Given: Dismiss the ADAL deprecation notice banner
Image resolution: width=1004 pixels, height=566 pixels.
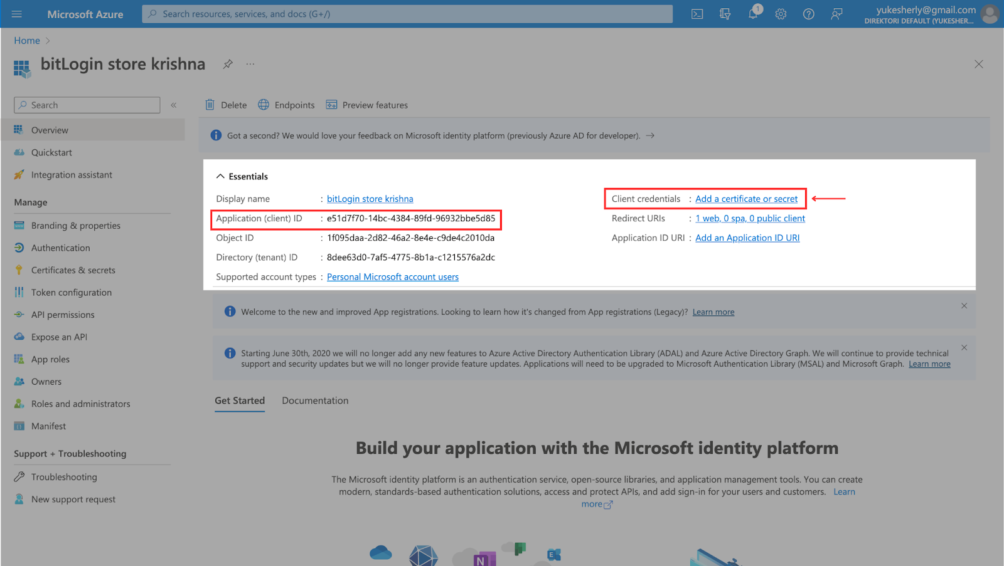Looking at the screenshot, I should 964,348.
